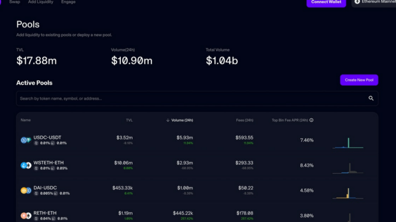This screenshot has width=396, height=222.
Task: View the DAI-USDC liquidity chart thumbnail
Action: (348, 193)
